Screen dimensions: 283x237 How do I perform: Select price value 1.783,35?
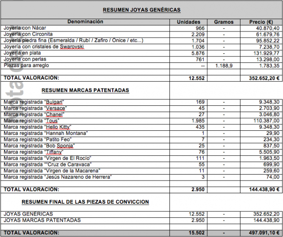click(x=269, y=66)
